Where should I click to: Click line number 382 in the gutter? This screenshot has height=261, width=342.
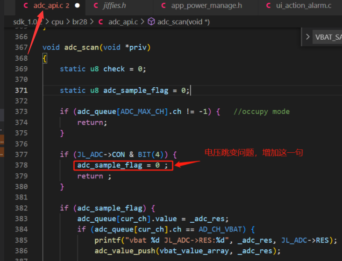pos(21,208)
